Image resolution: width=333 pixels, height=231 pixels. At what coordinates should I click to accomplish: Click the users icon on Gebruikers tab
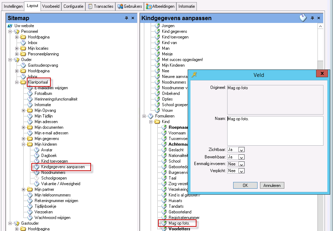click(x=120, y=6)
